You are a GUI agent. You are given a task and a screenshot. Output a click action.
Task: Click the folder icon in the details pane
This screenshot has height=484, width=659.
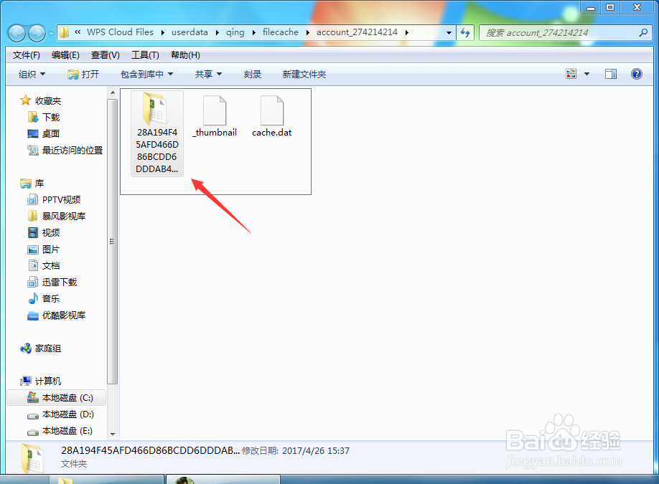[x=32, y=457]
